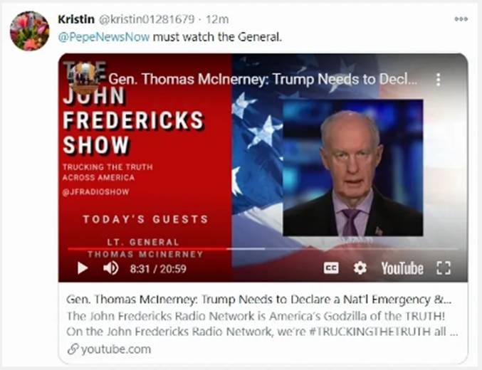This screenshot has height=370, width=482.
Task: Play the embedded YouTube video
Action: point(83,268)
